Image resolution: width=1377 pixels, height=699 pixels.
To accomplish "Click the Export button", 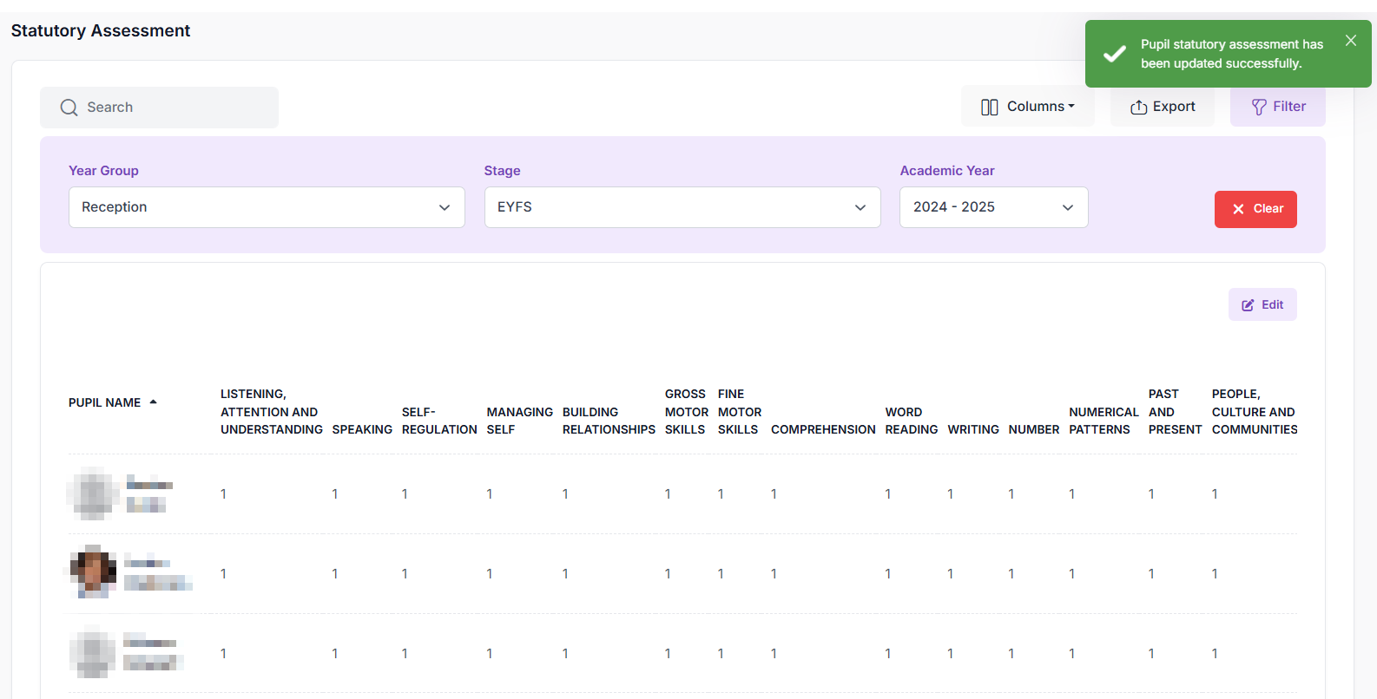I will point(1162,107).
